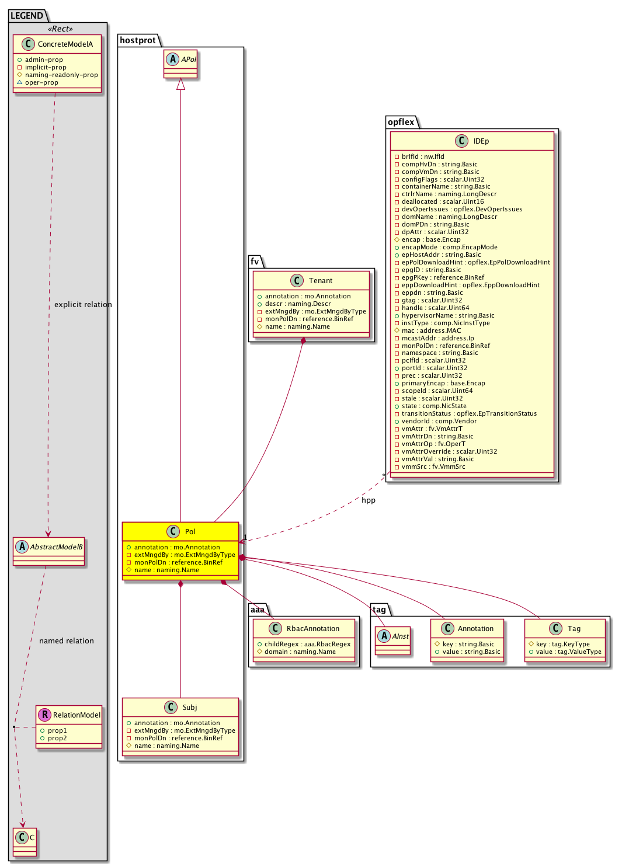622x867 pixels.
Task: Select the opflex package tab
Action: pyautogui.click(x=401, y=122)
